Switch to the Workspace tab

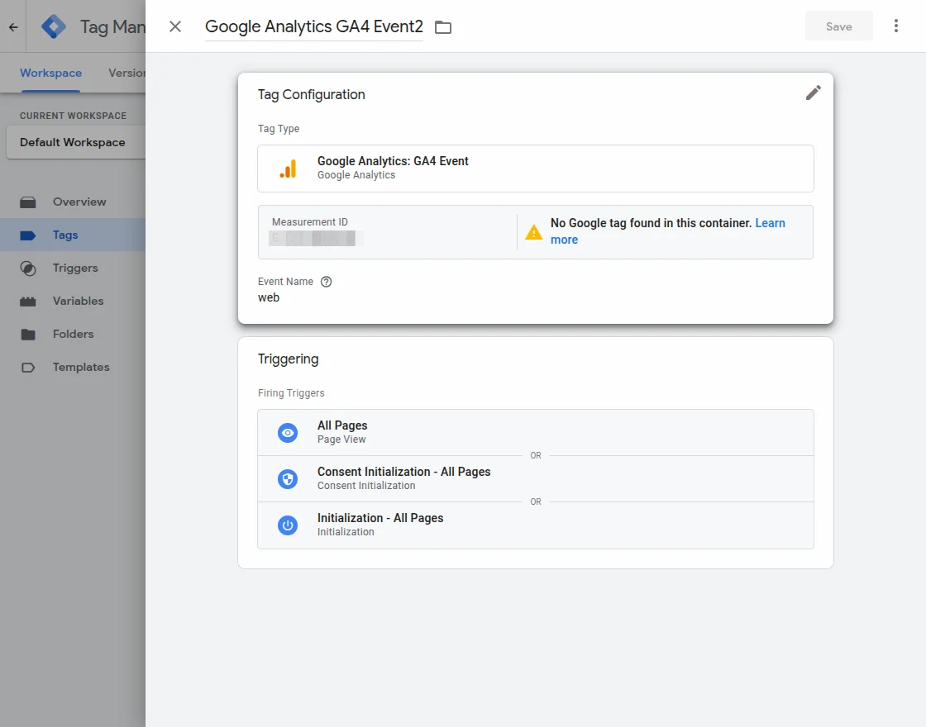pyautogui.click(x=50, y=73)
